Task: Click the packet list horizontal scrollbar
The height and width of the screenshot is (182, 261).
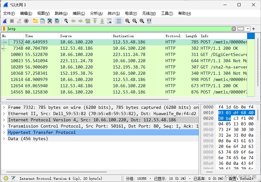Action: (x=87, y=99)
